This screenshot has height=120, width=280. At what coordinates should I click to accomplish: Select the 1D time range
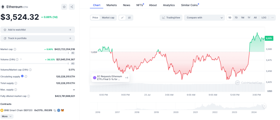[x=230, y=18]
